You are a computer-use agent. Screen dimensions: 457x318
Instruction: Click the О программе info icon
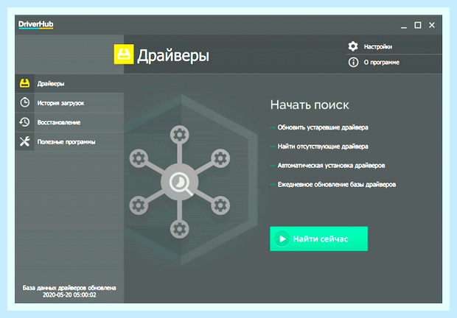[x=353, y=62]
